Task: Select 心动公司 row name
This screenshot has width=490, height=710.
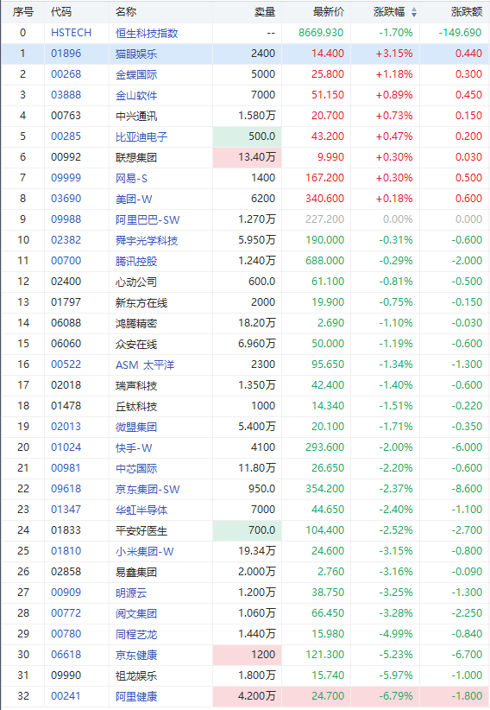Action: tap(136, 282)
